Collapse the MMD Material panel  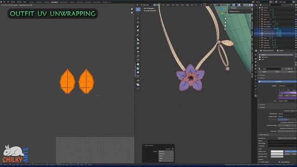pos(264,135)
